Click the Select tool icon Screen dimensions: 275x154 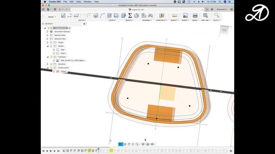pos(217,15)
